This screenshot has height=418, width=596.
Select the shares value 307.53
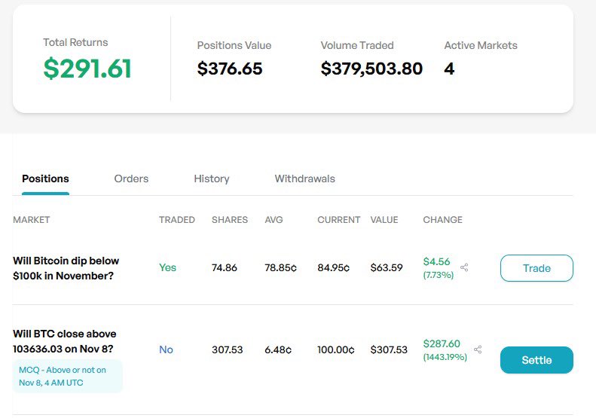(227, 349)
